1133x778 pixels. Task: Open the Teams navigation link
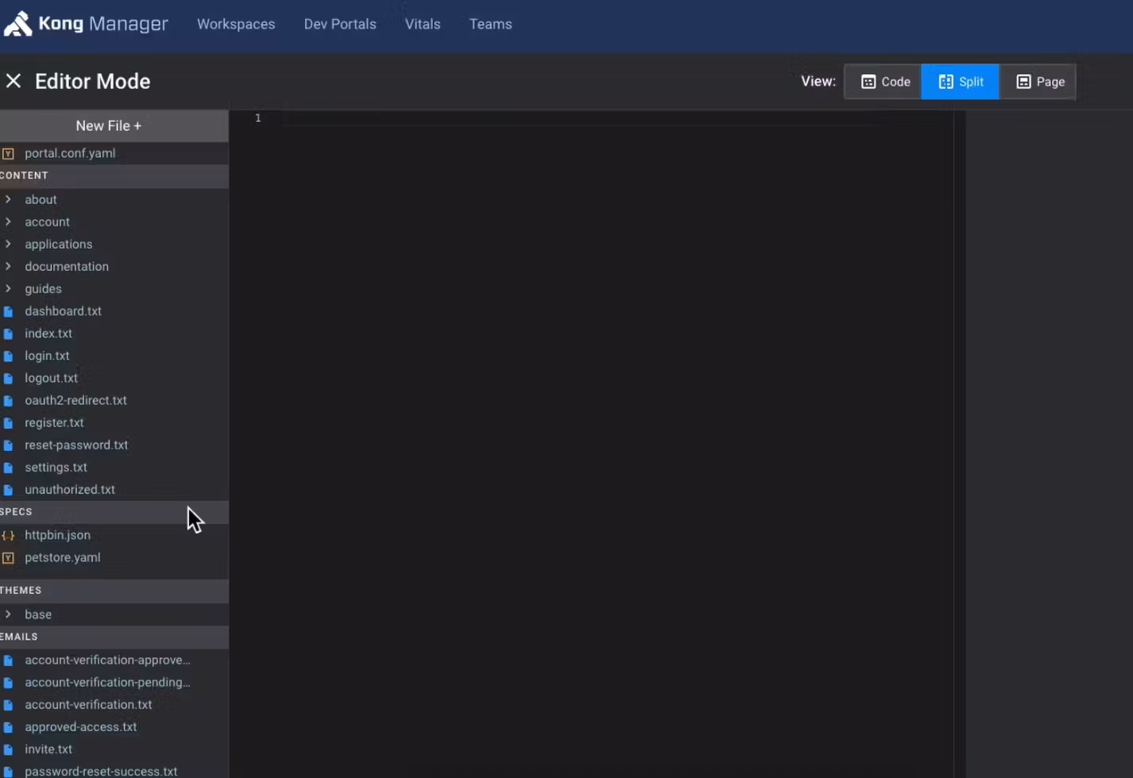(490, 24)
